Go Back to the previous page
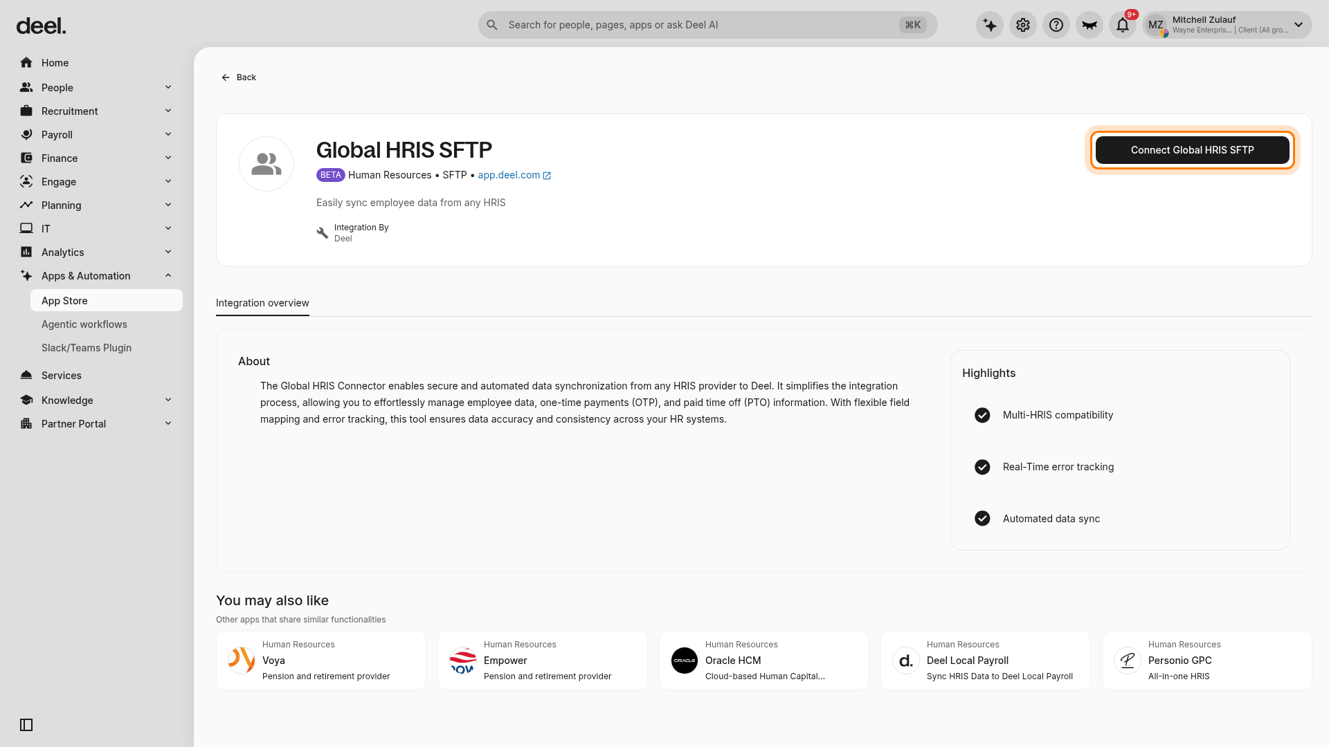Viewport: 1329px width, 747px height. click(x=239, y=77)
